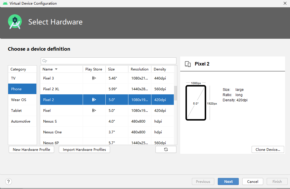Click the Play Store column header
The image size is (290, 189).
[94, 69]
